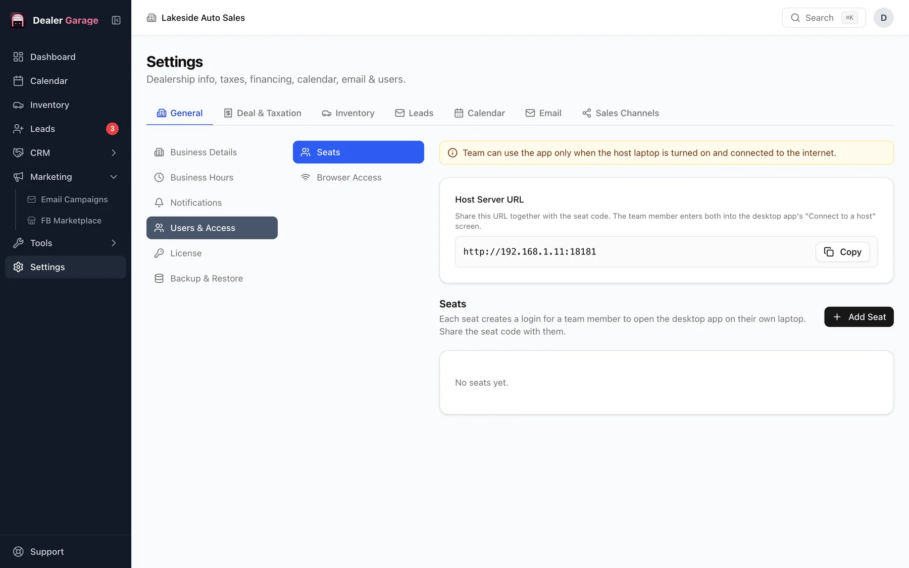Open Business Details settings
The width and height of the screenshot is (909, 568).
(212, 152)
